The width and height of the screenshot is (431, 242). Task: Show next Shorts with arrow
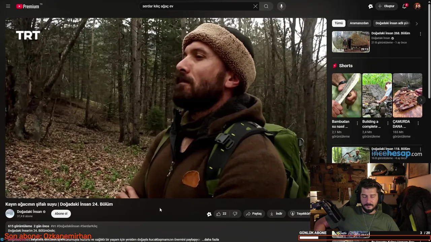[421, 100]
